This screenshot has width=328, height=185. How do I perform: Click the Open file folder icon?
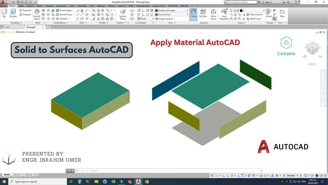14,2
